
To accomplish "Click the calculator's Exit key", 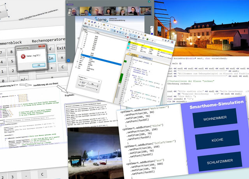I will (x=62, y=48).
